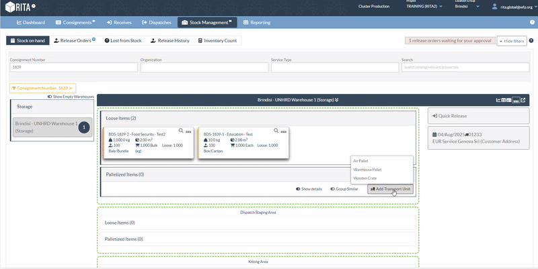Click the user profile icon for rita.global
Screen dimensions: 538x269
click(496, 7)
